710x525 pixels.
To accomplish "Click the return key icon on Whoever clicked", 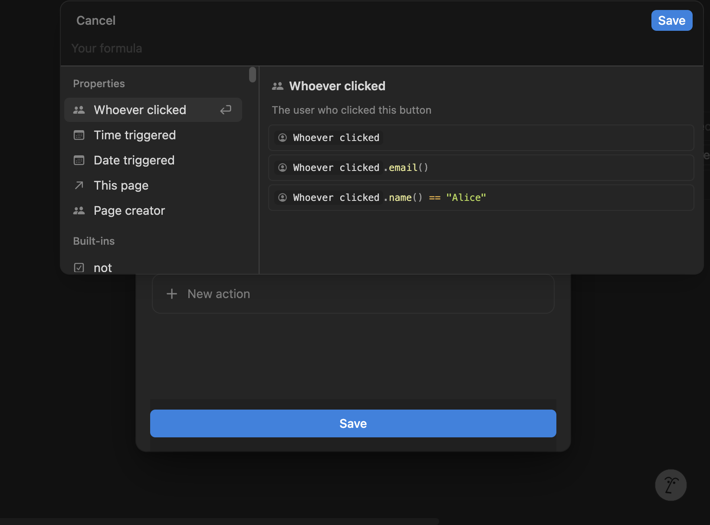I will coord(226,110).
